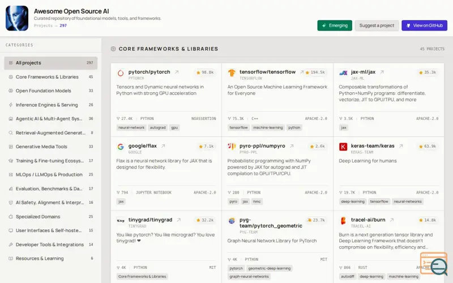Image resolution: width=453 pixels, height=283 pixels.
Task: Click the AI Safety, Alignment shield icon
Action: point(11,203)
